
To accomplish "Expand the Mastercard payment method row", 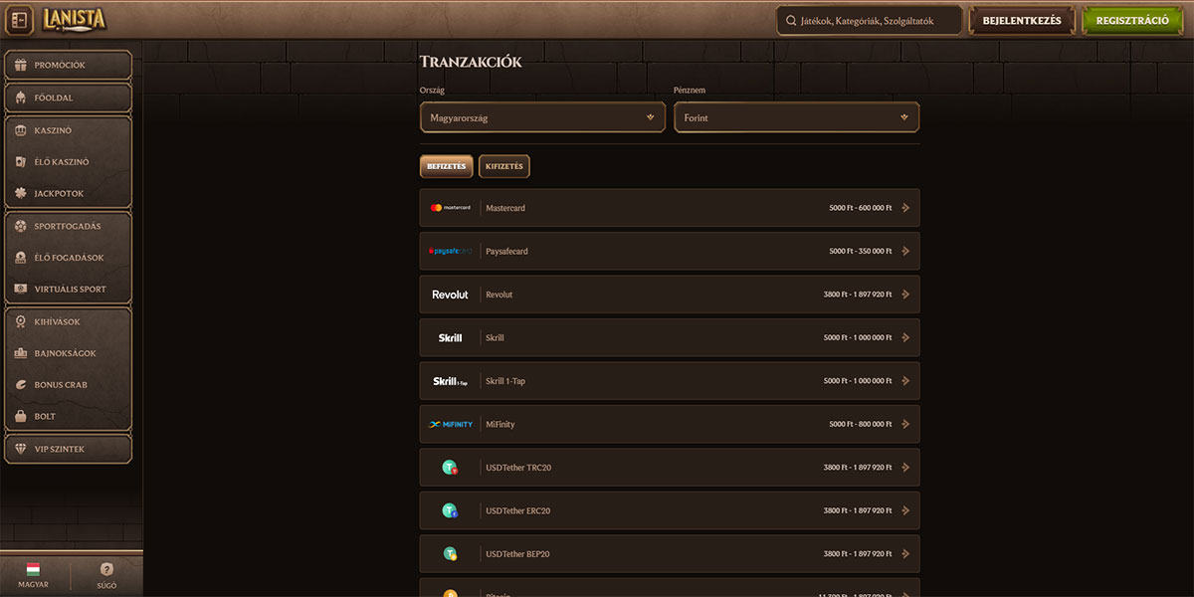I will pyautogui.click(x=669, y=208).
